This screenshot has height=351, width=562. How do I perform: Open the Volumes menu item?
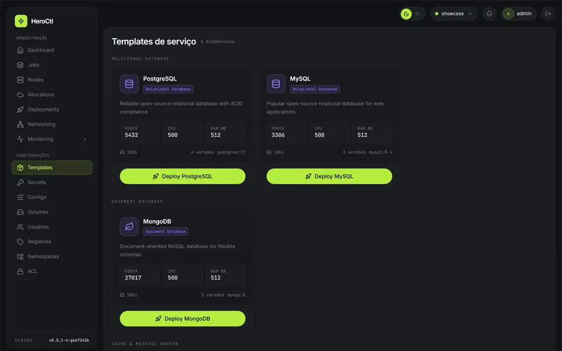[x=52, y=212]
